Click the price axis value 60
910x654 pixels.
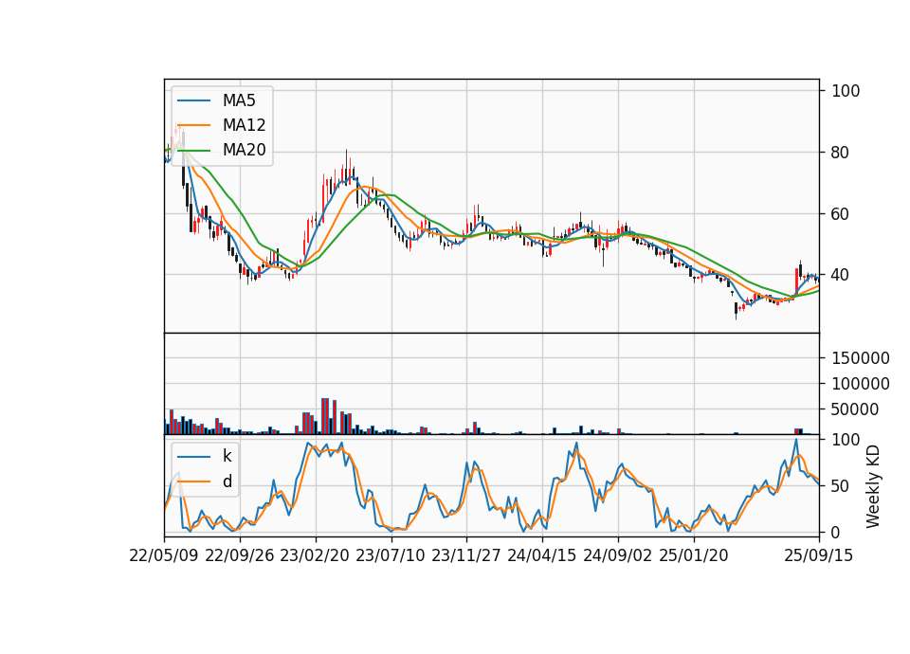(841, 214)
